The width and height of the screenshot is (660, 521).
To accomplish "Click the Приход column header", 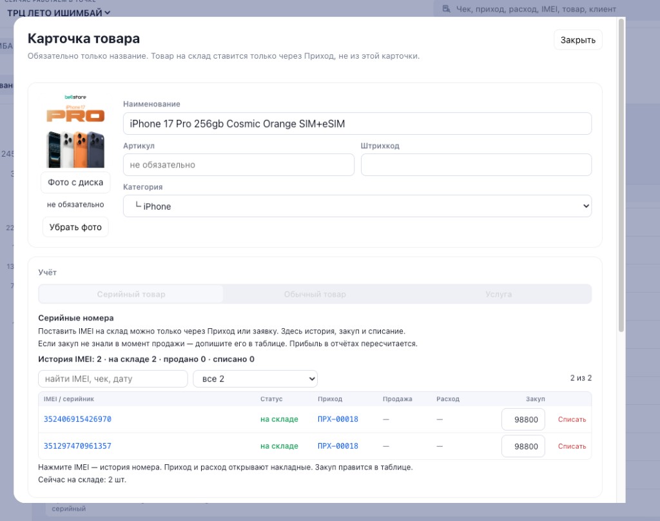I will (329, 399).
